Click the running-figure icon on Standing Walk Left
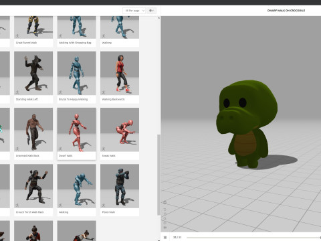321x241 pixels. tap(17, 92)
